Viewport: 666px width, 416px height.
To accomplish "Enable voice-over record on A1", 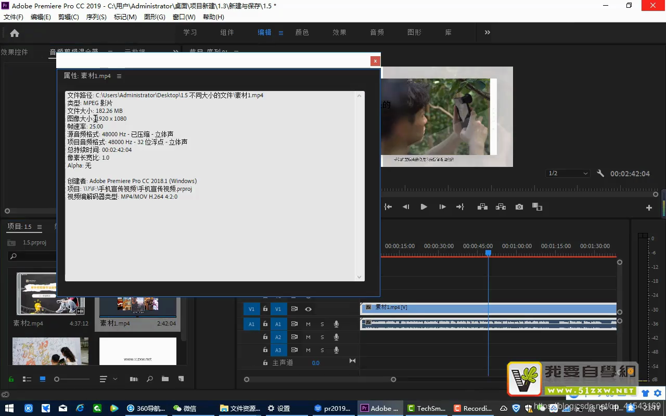I will (x=336, y=324).
